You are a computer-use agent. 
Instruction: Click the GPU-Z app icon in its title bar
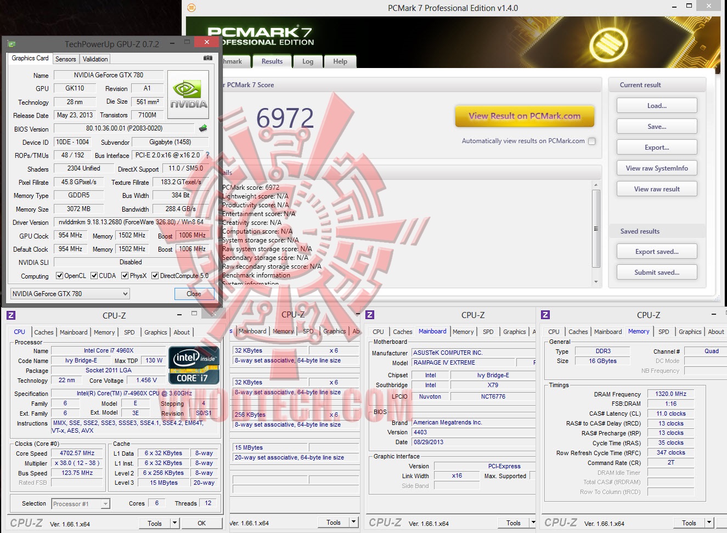tap(12, 44)
